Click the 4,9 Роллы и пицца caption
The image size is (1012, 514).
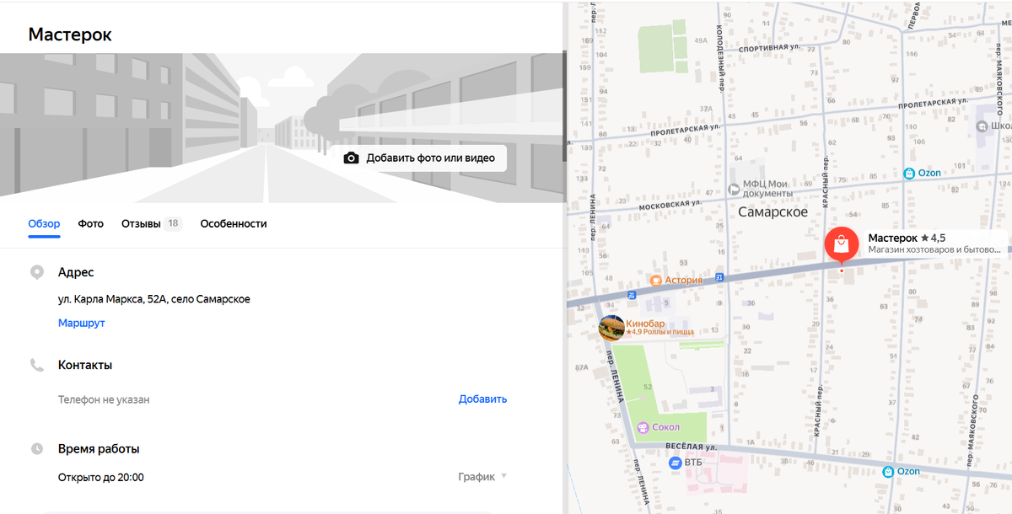click(x=660, y=333)
